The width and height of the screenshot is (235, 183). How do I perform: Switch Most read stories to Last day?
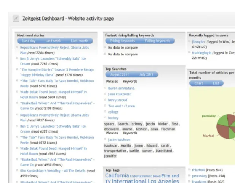click(28, 41)
